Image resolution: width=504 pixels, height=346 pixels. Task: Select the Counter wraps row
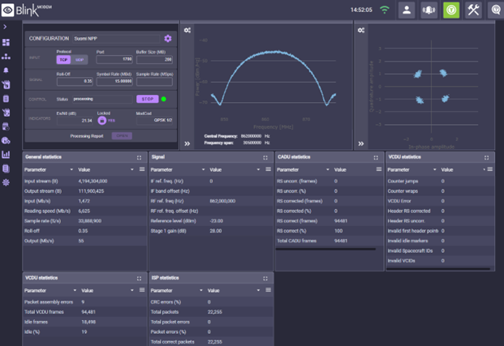[440, 191]
